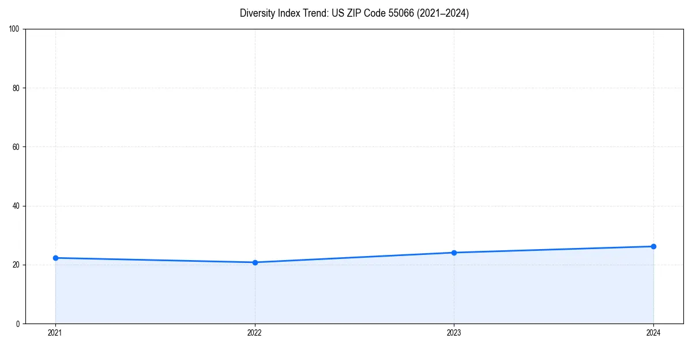The height and width of the screenshot is (346, 692).
Task: Click the rising line segment toward 2024
Action: (554, 249)
